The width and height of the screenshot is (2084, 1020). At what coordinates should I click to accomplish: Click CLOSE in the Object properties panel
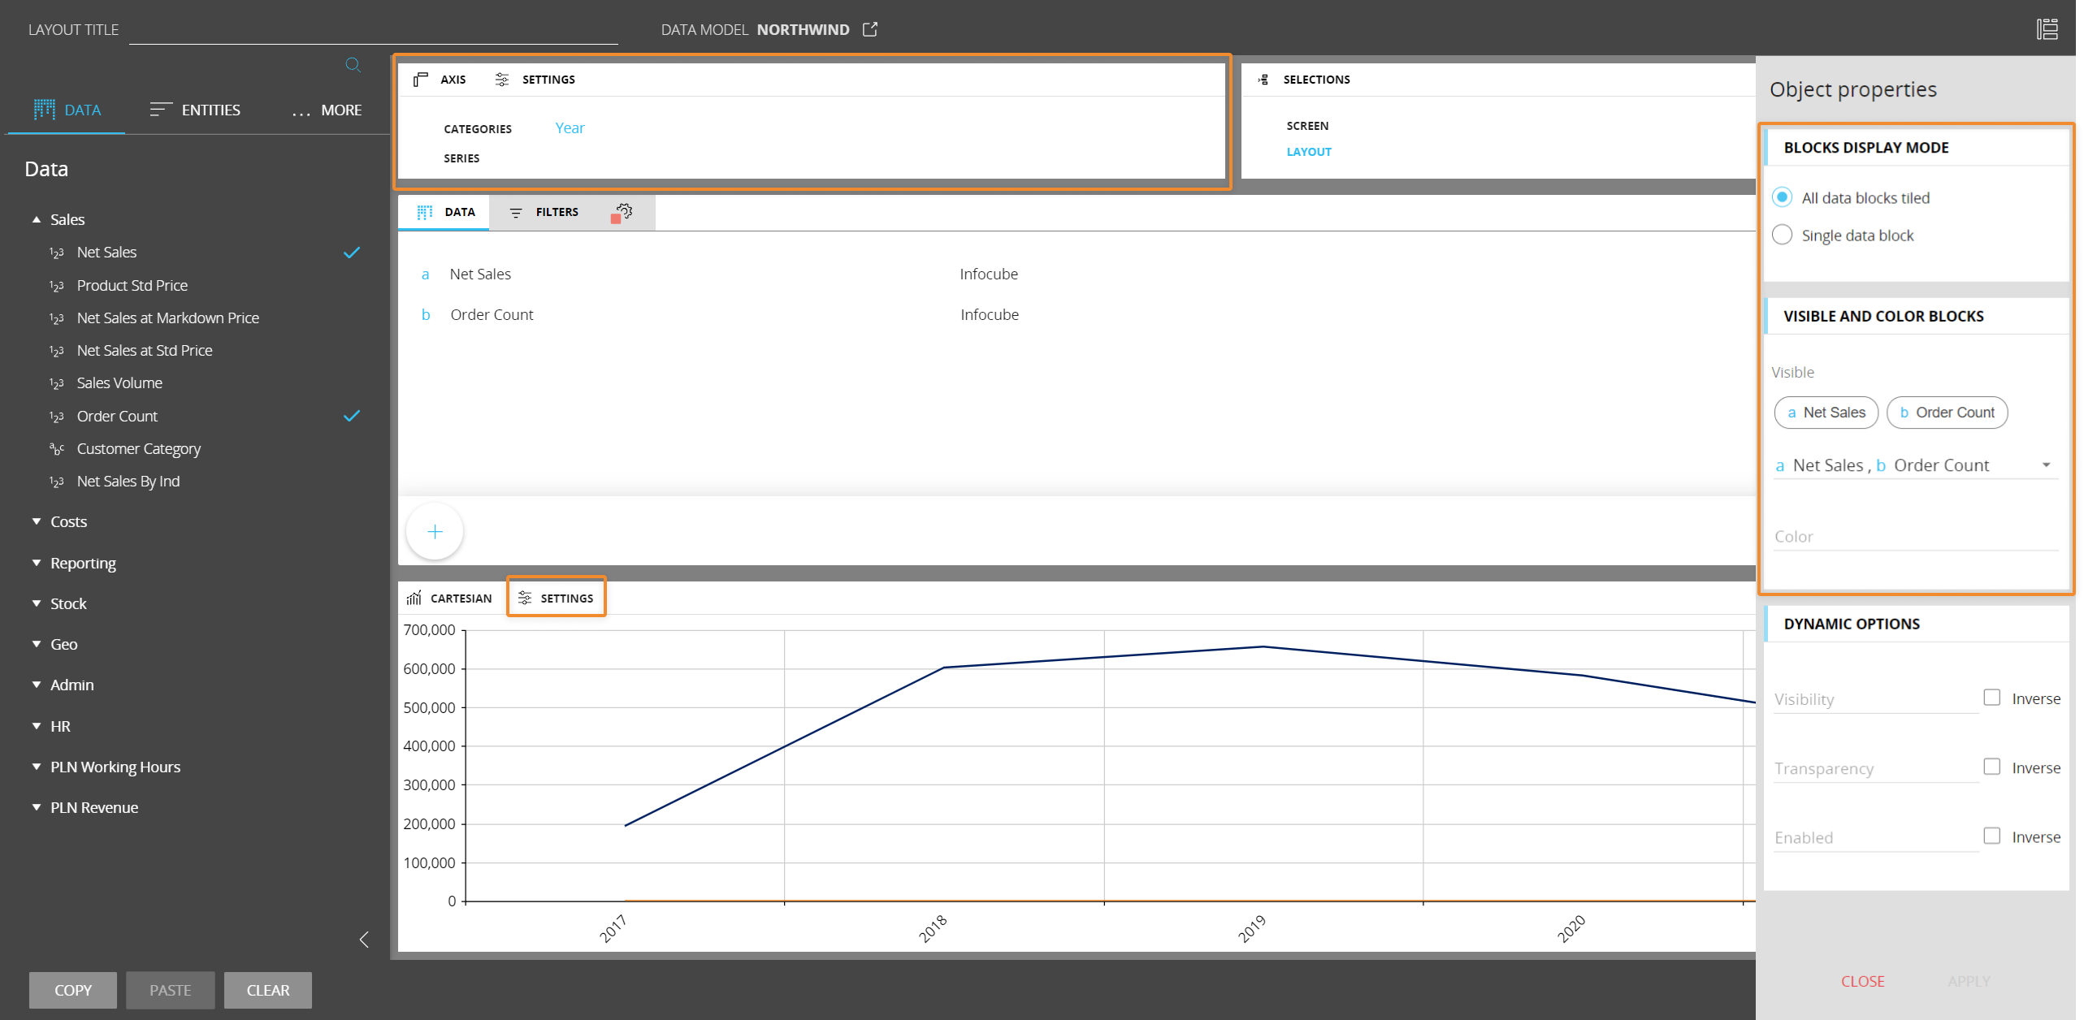click(x=1862, y=981)
